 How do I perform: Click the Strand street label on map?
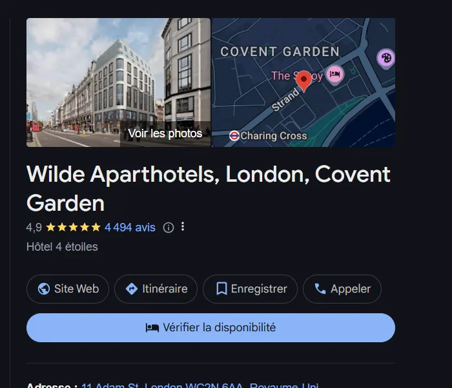(x=285, y=100)
